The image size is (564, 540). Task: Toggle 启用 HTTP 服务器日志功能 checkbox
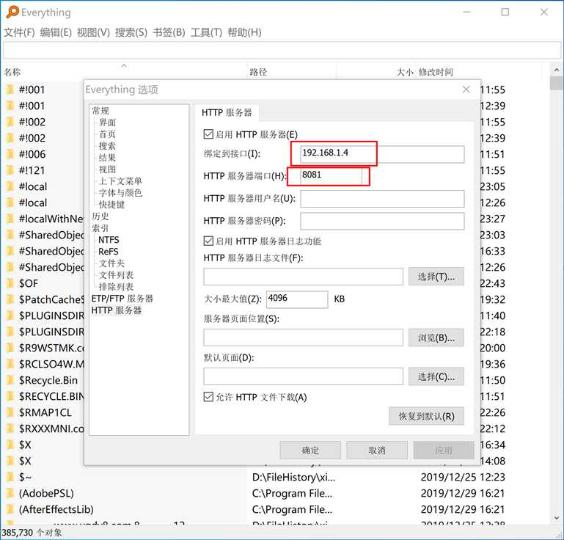[208, 241]
